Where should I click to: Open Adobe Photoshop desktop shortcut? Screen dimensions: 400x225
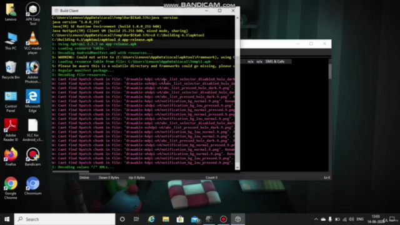tap(32, 72)
